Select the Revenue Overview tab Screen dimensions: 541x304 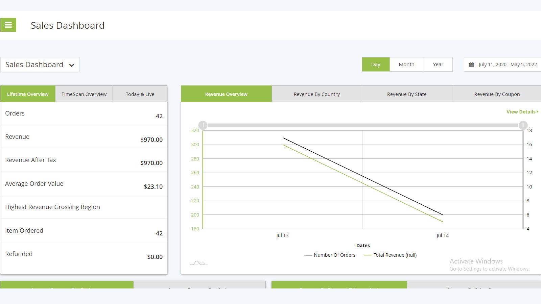(226, 94)
